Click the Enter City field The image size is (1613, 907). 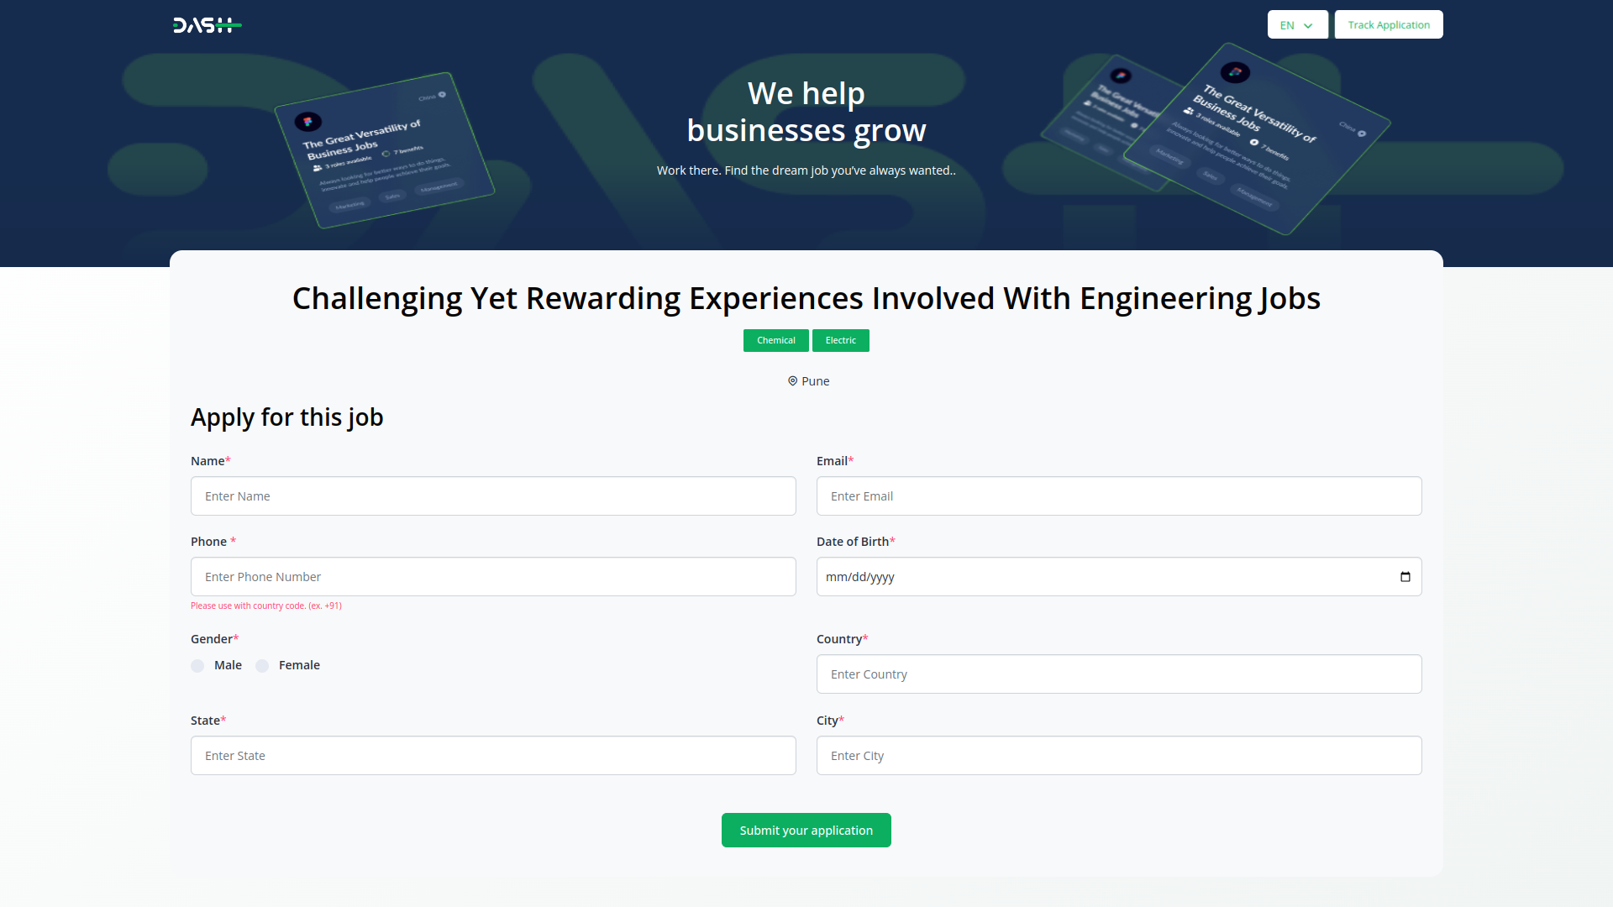coord(1118,756)
